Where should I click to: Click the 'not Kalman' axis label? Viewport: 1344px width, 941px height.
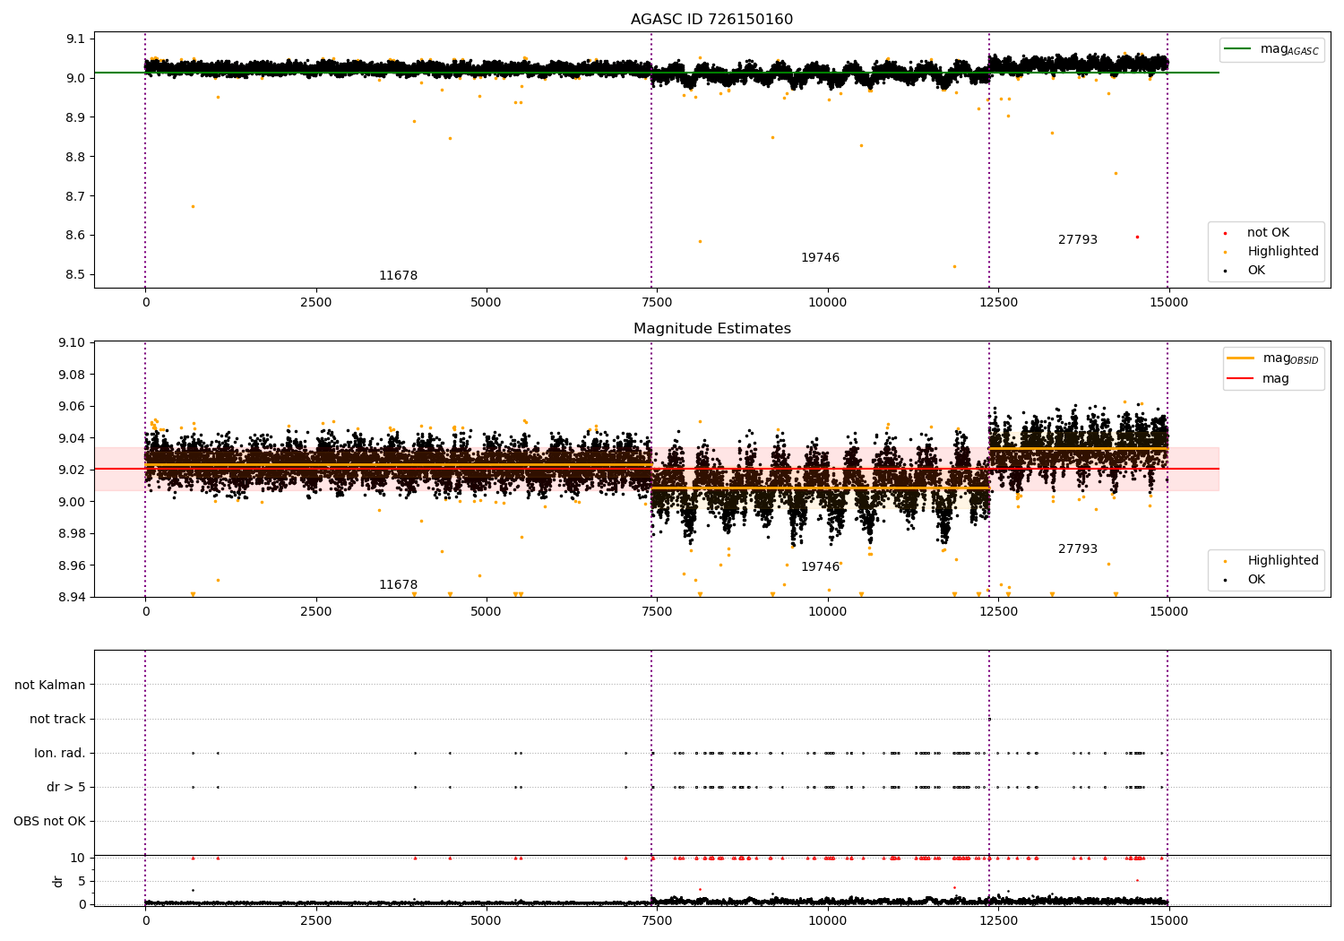point(50,685)
